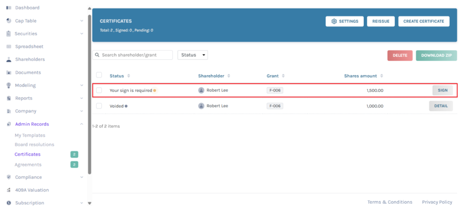
Task: Expand the Reports menu chevron
Action: [x=82, y=98]
